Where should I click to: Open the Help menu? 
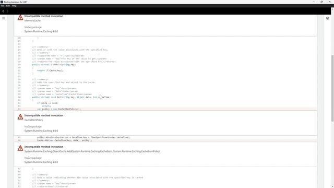click(x=14, y=6)
